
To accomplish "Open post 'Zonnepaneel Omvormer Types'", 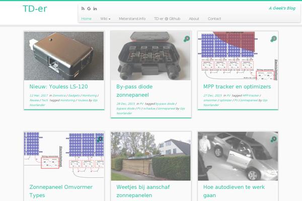I will pos(61,191).
